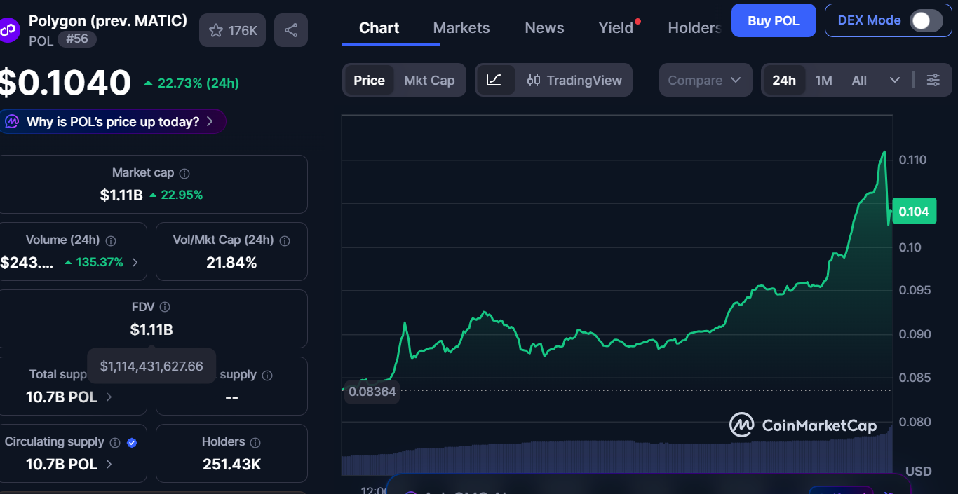
Task: Switch to News tab
Action: tap(544, 28)
